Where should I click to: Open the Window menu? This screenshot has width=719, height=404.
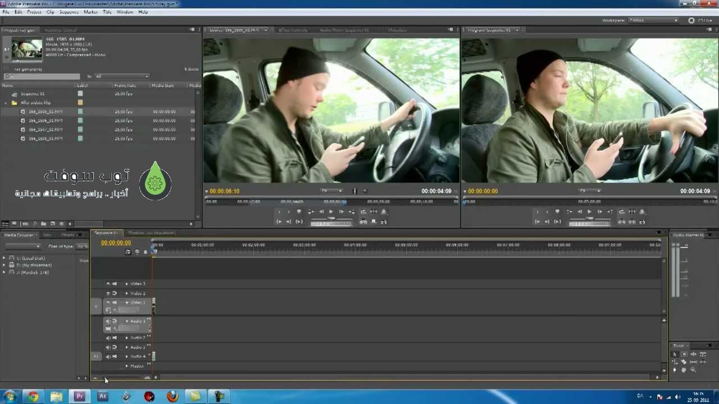click(x=125, y=12)
